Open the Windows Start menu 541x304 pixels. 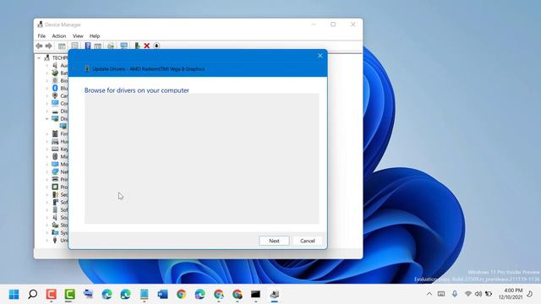[14, 295]
